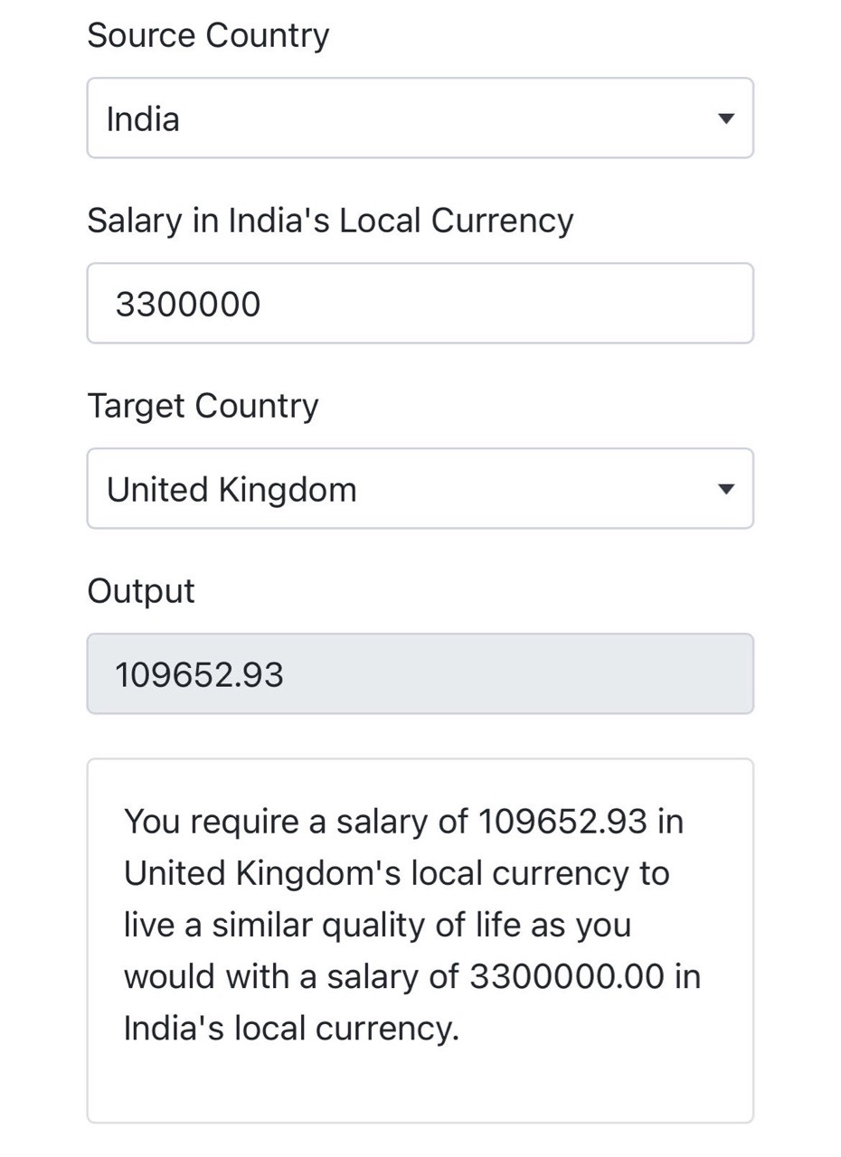Image resolution: width=841 pixels, height=1157 pixels.
Task: Click the empty right side of salary input
Action: 588,304
